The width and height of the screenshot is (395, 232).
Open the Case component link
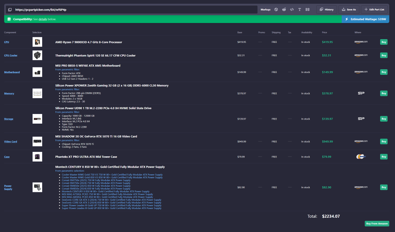coord(7,157)
